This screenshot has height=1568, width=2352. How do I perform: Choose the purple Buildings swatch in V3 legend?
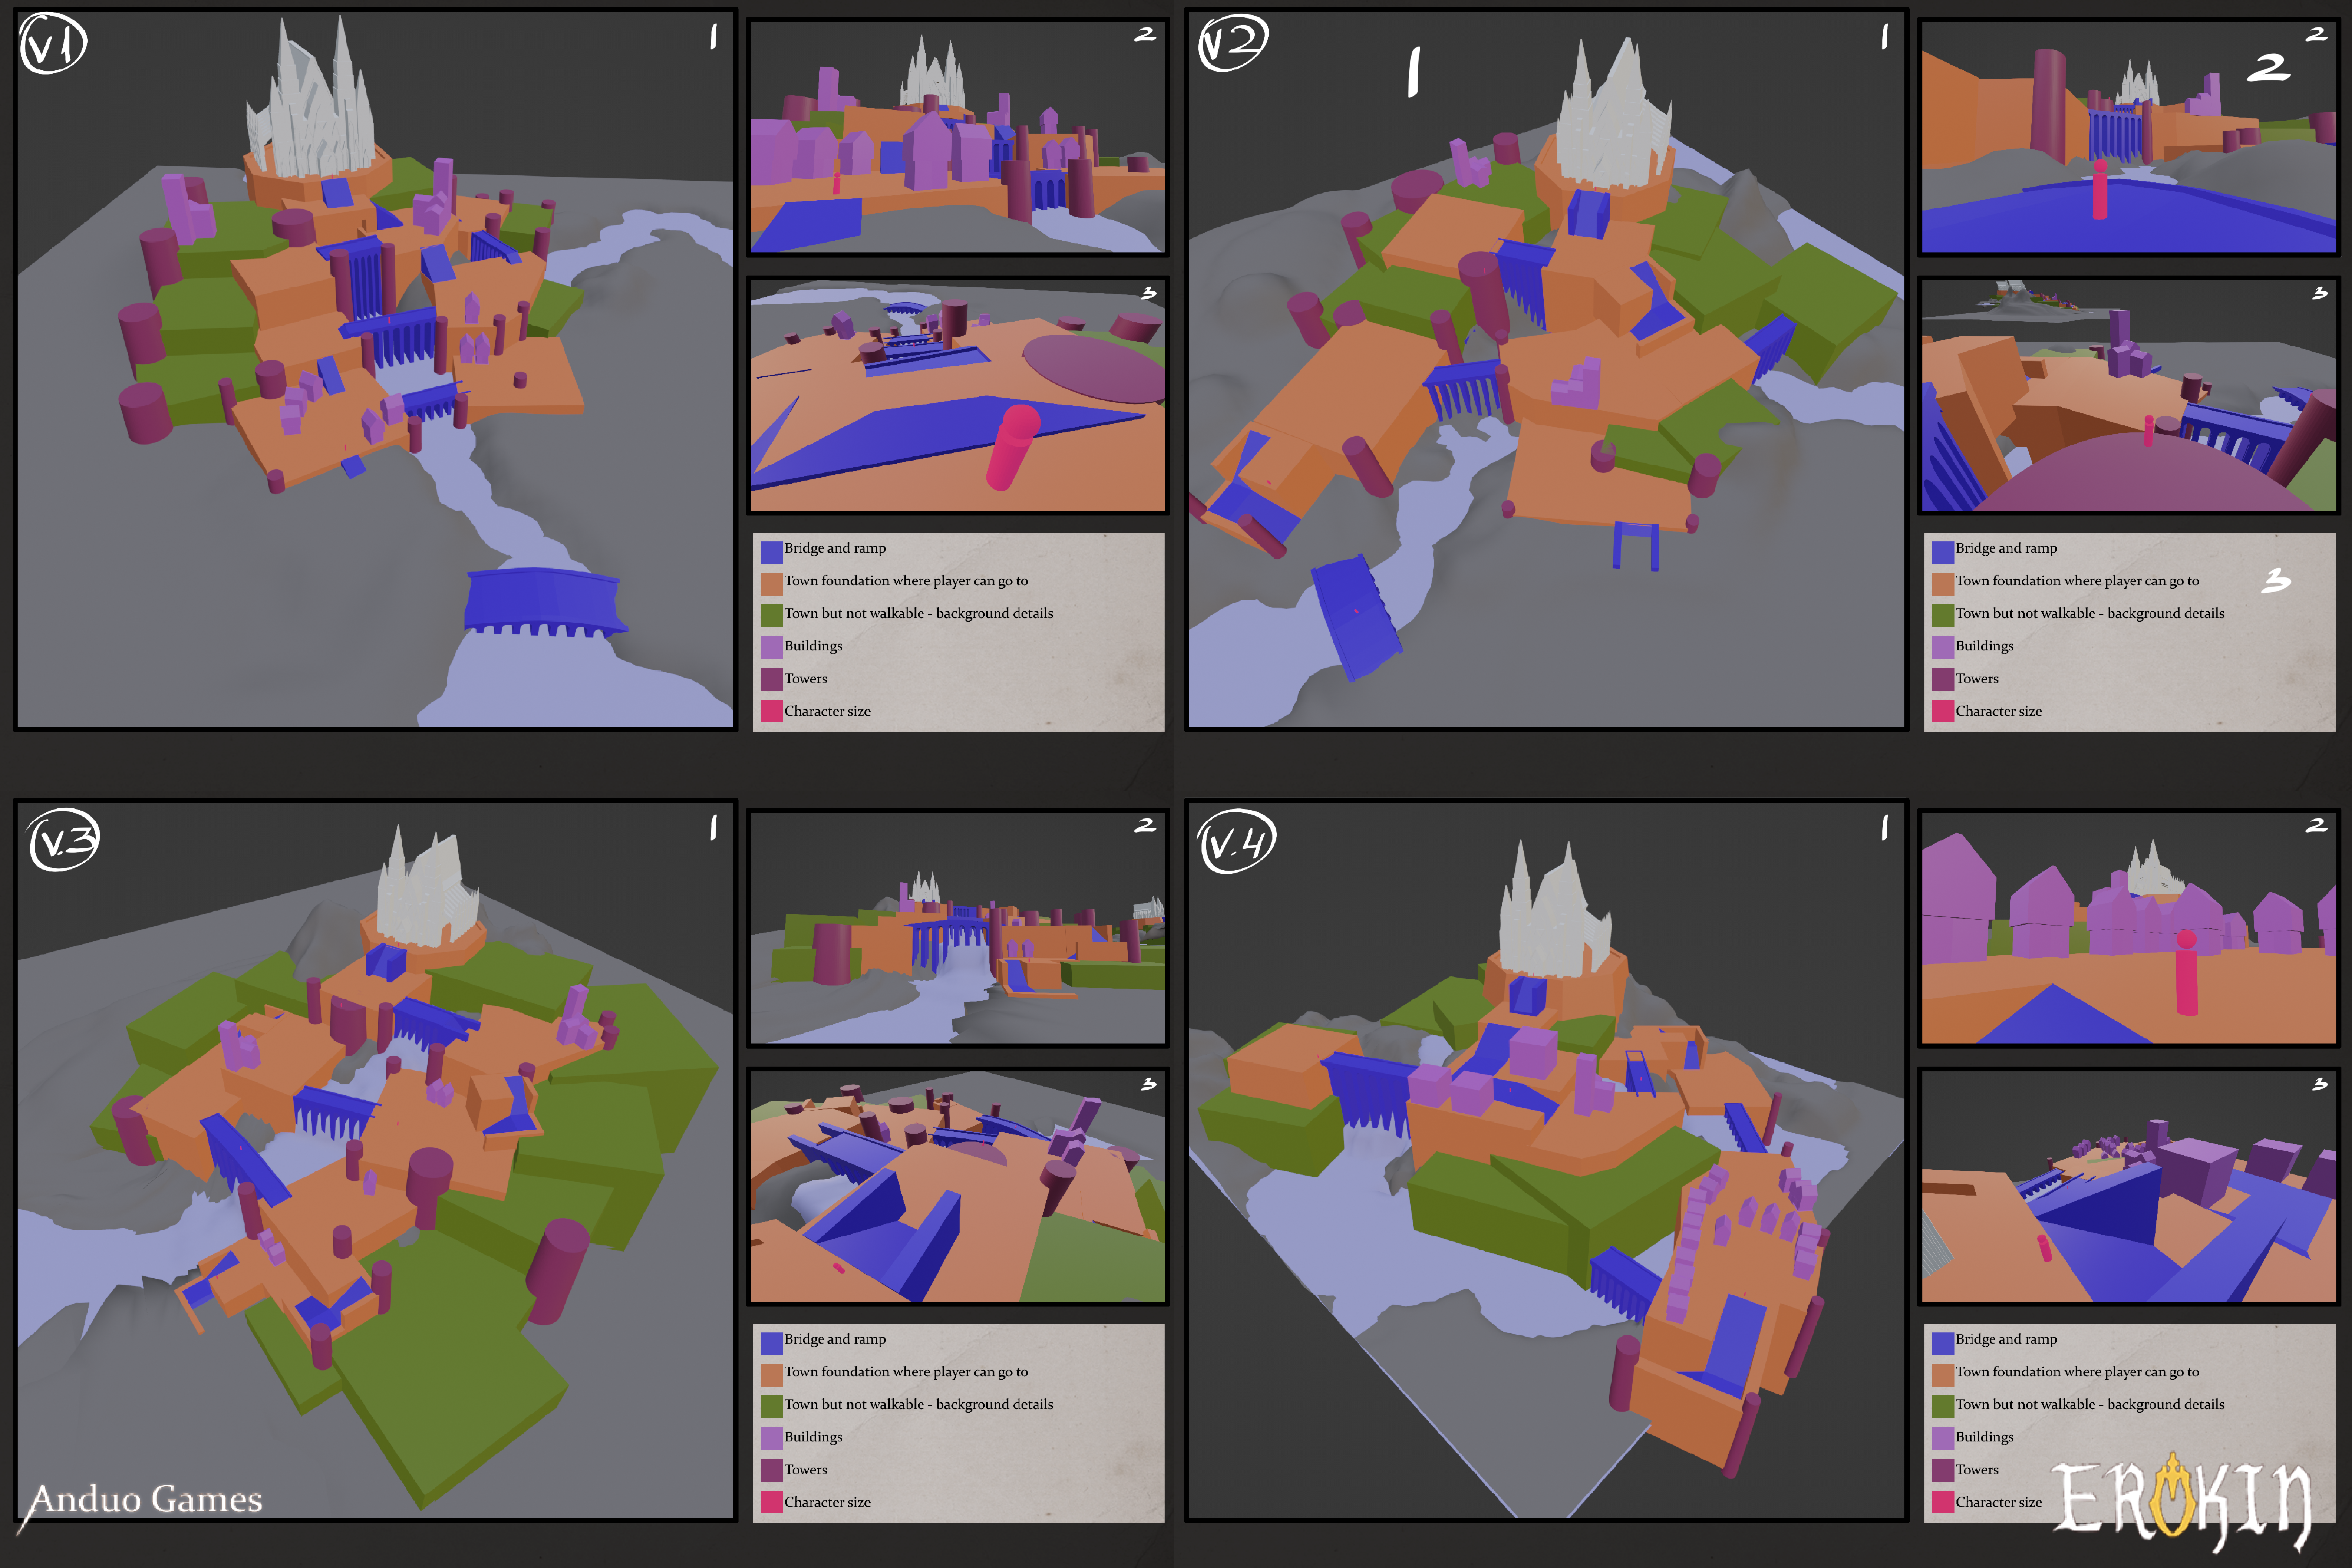click(x=771, y=1439)
